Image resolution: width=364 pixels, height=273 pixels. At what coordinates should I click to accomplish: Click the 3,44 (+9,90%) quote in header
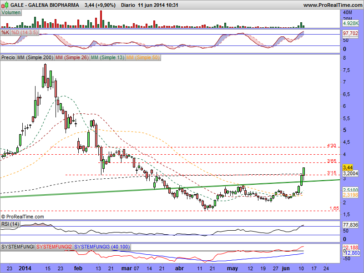(100, 5)
